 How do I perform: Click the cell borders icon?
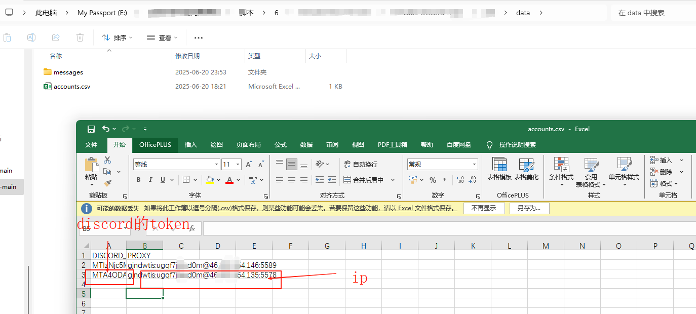coord(186,180)
